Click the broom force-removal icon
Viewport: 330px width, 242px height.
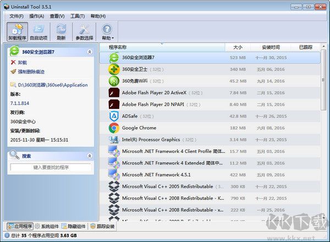[13, 71]
